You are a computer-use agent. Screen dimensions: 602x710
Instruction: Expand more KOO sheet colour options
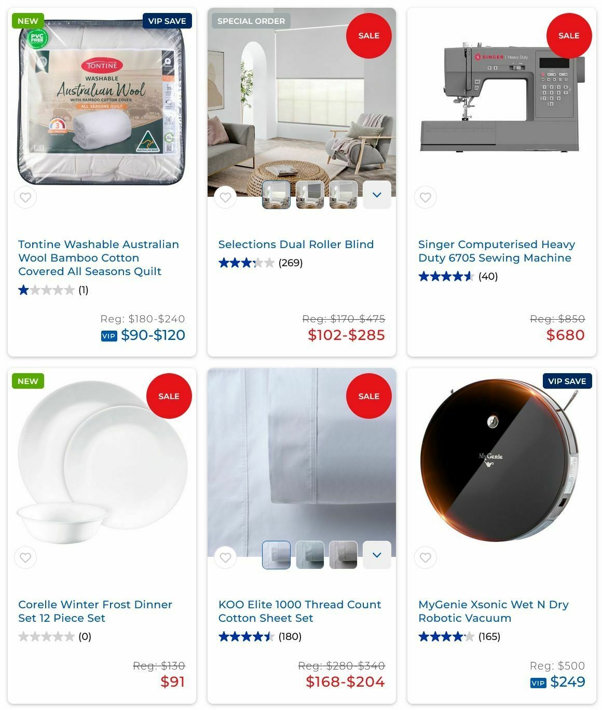[377, 555]
